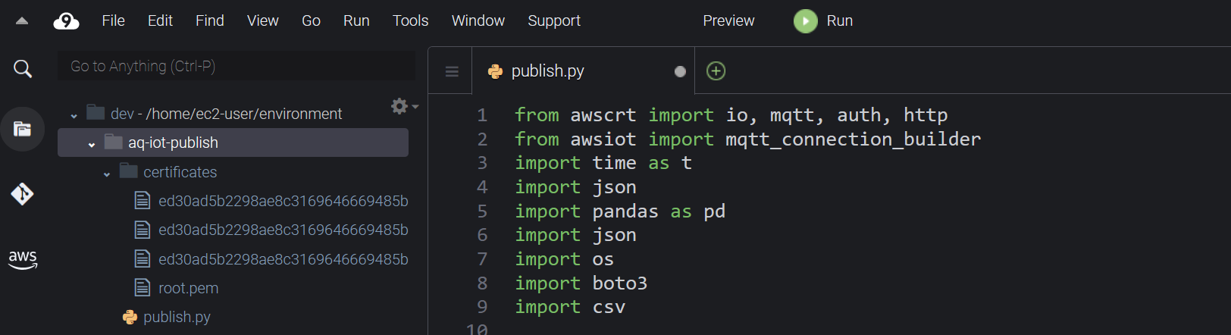This screenshot has height=335, width=1231.
Task: Collapse the certificates folder
Action: (107, 174)
